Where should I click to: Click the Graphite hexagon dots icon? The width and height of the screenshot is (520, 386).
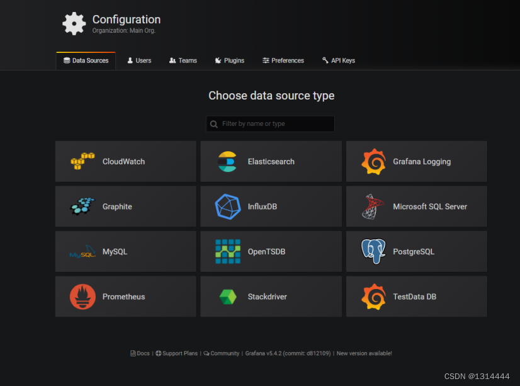pos(82,207)
